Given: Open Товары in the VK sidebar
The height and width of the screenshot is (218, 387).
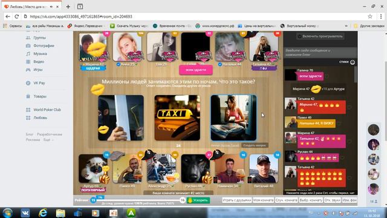Looking at the screenshot, I should click(40, 96).
